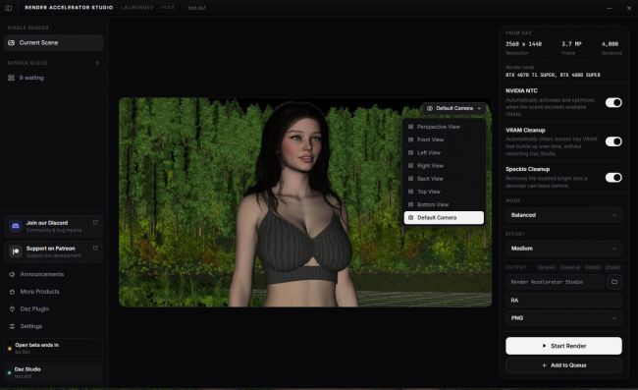Turn off VRAM Cleanup switch

(613, 141)
